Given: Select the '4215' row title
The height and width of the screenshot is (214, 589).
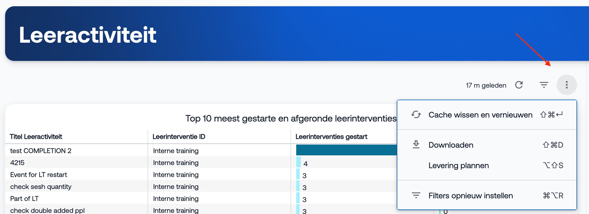Looking at the screenshot, I should click(x=17, y=163).
